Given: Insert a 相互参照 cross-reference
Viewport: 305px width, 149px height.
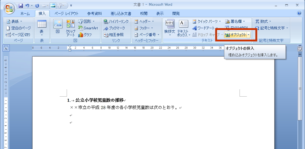Looking at the screenshot, I should [x=114, y=35].
